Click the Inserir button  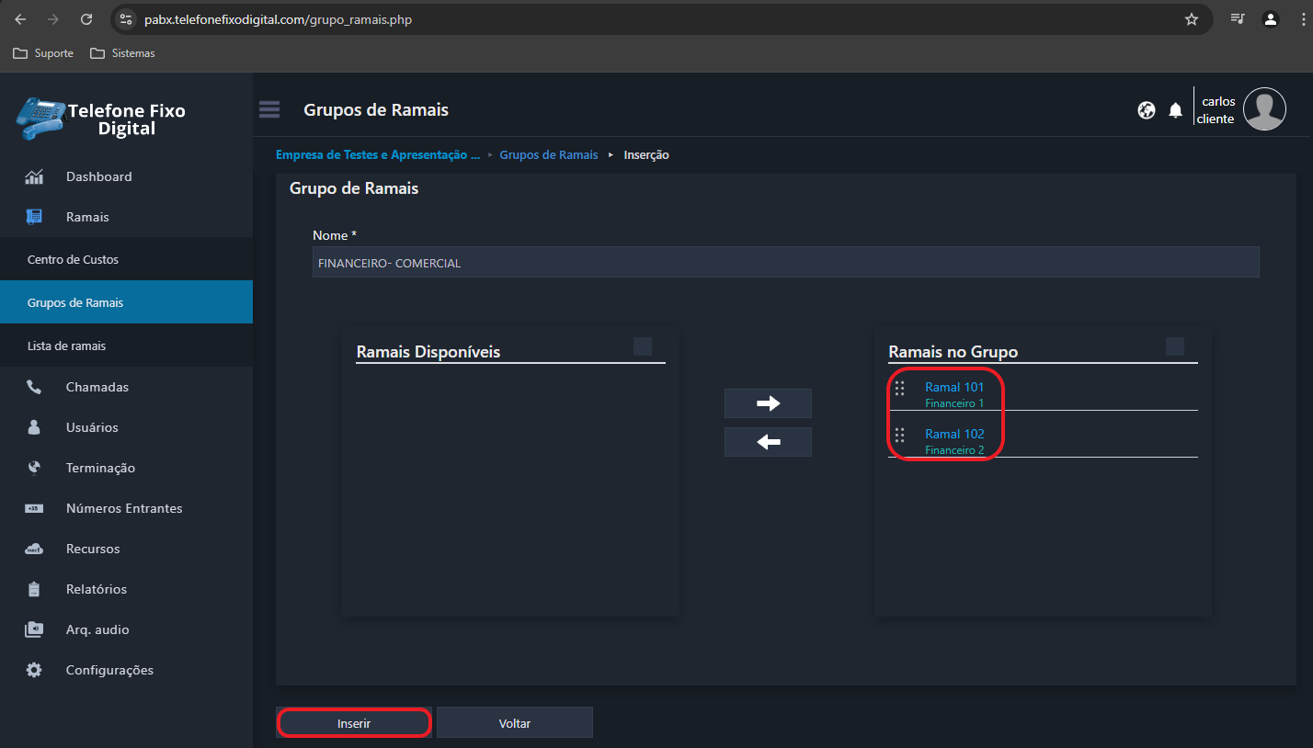point(354,723)
